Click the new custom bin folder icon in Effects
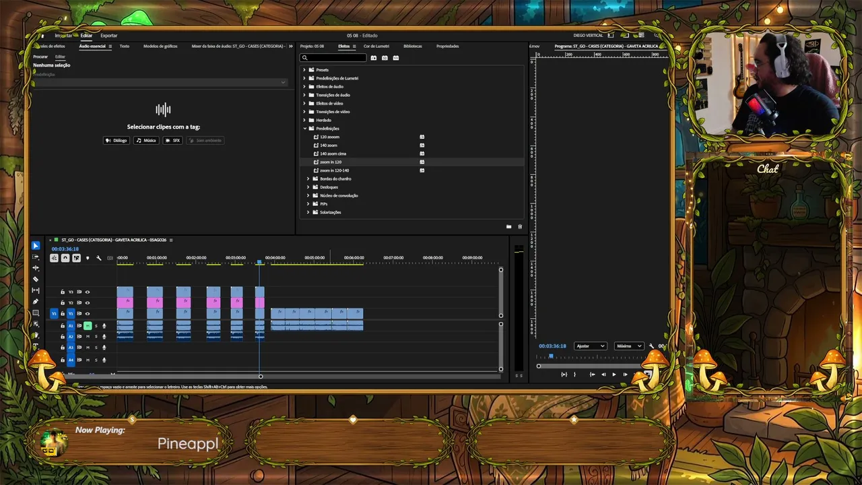Screen dimensions: 862x485 tap(508, 227)
